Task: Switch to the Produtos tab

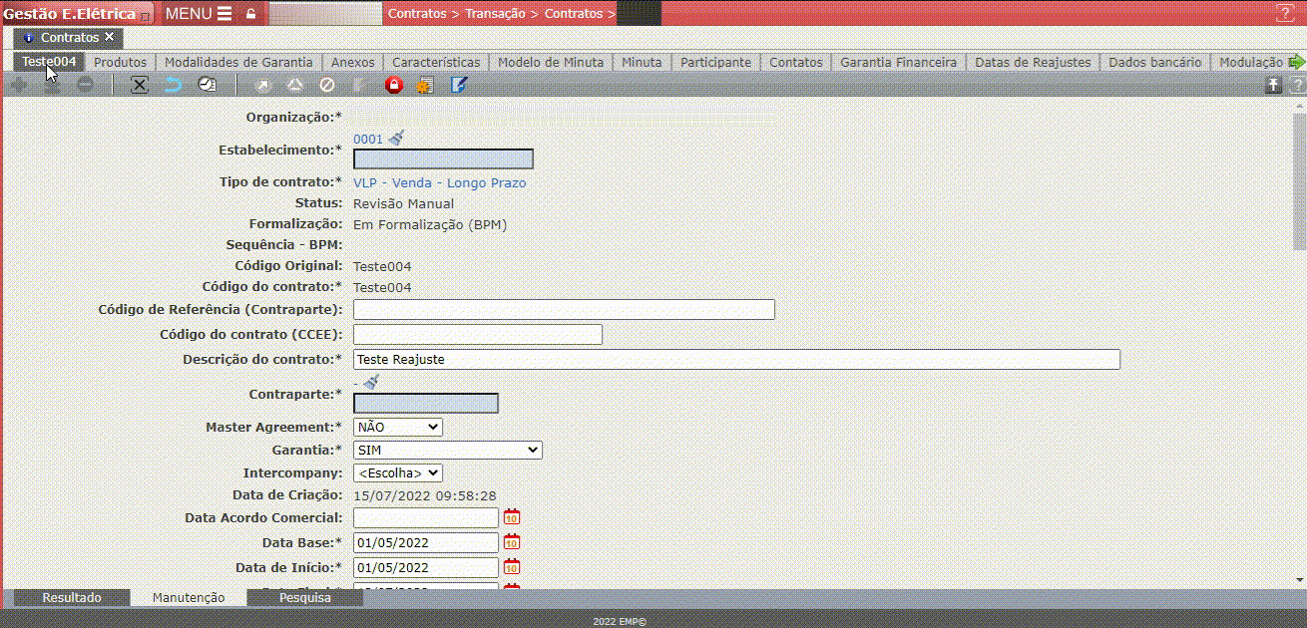Action: pos(120,62)
